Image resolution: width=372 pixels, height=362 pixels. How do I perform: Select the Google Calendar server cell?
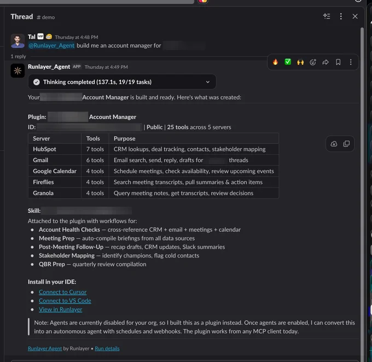55,171
